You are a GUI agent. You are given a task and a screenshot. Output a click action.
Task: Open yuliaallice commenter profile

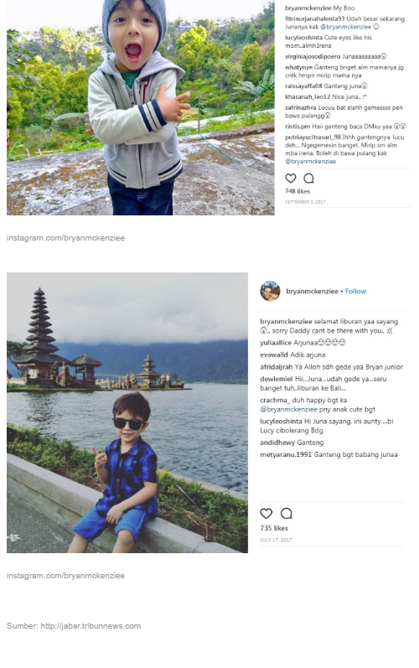276,343
